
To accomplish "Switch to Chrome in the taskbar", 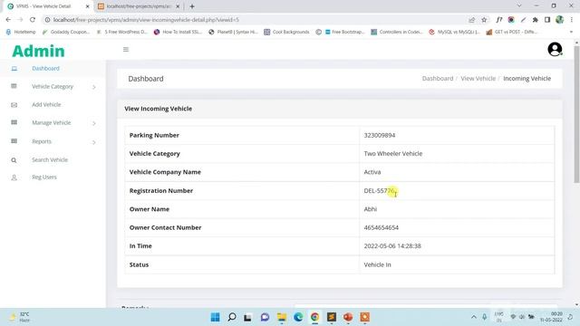I will point(314,317).
